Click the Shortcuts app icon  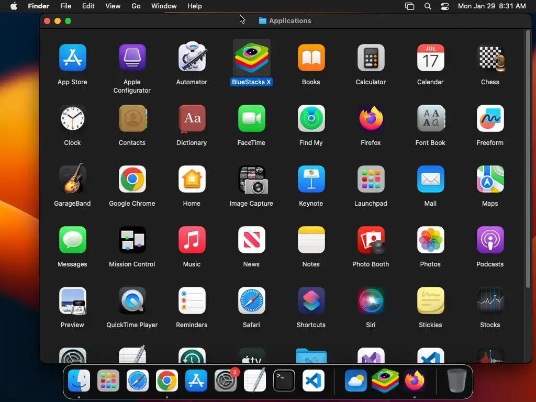pos(311,300)
